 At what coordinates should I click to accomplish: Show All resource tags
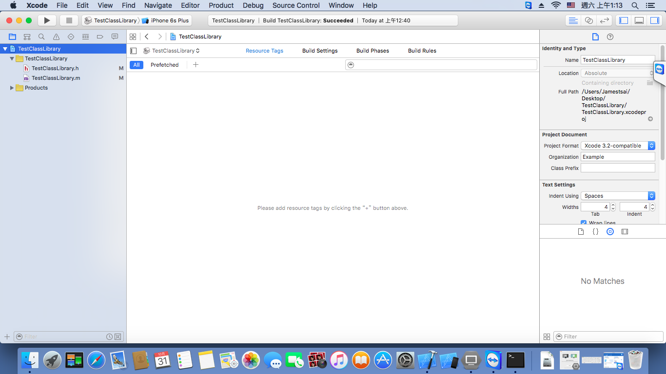[x=137, y=65]
